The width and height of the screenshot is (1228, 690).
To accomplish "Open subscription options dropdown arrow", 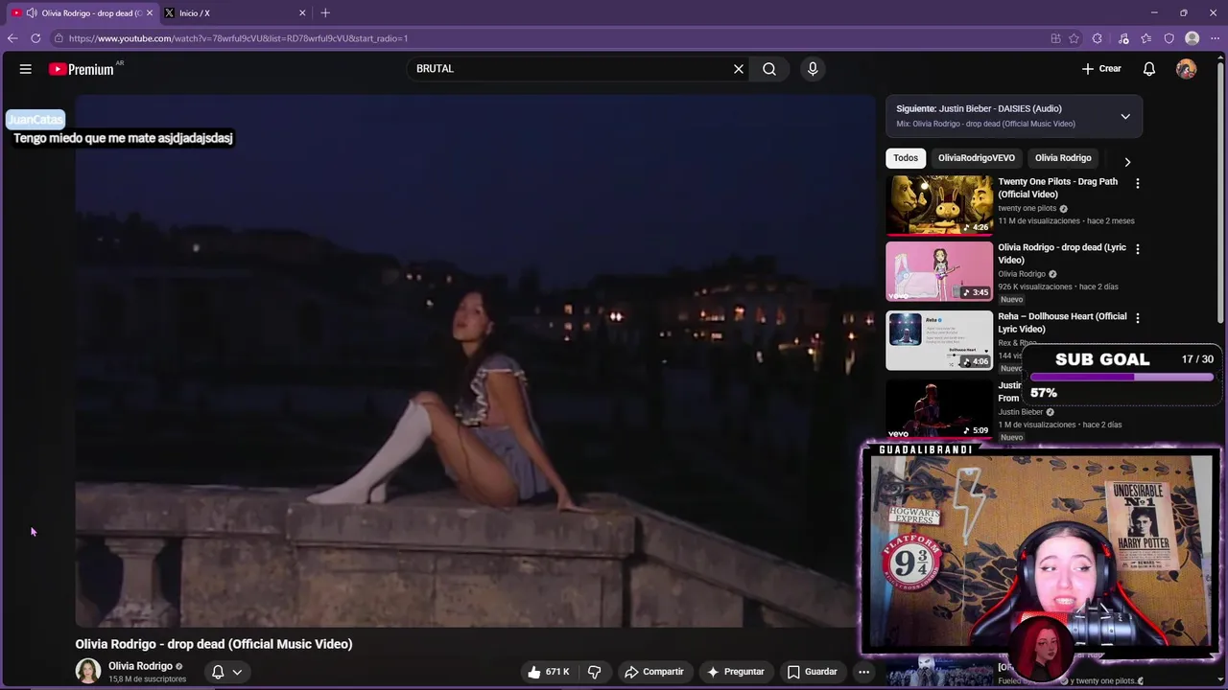I will tap(237, 672).
